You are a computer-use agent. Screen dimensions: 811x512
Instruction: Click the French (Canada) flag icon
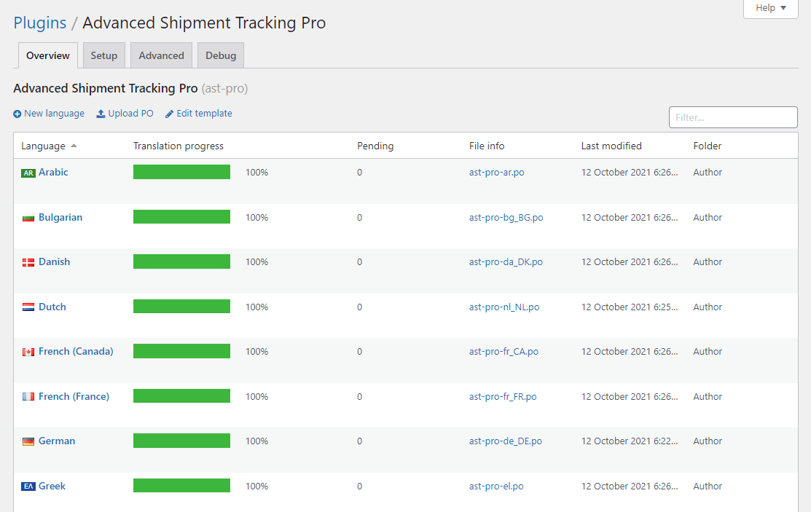pos(28,352)
